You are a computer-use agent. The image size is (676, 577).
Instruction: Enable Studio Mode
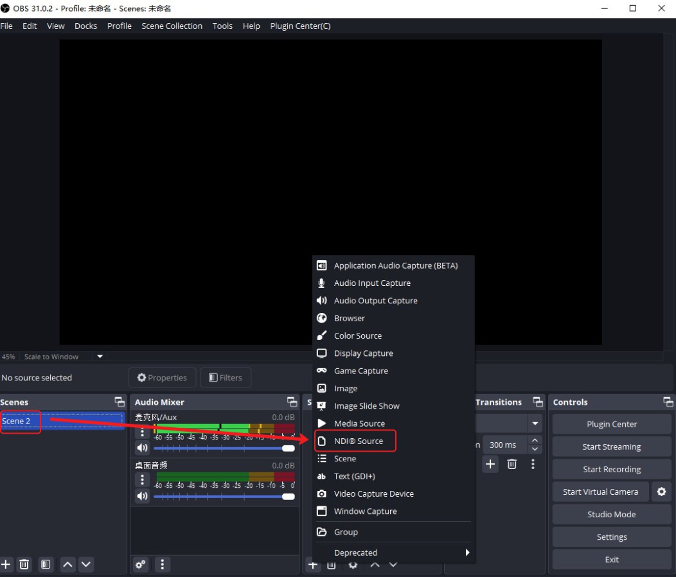[611, 514]
